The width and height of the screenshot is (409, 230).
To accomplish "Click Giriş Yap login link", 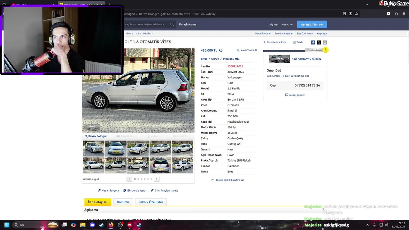I will pyautogui.click(x=273, y=25).
